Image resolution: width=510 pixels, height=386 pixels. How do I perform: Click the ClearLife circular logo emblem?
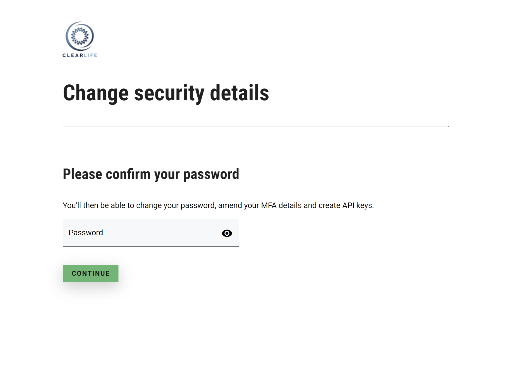click(80, 36)
